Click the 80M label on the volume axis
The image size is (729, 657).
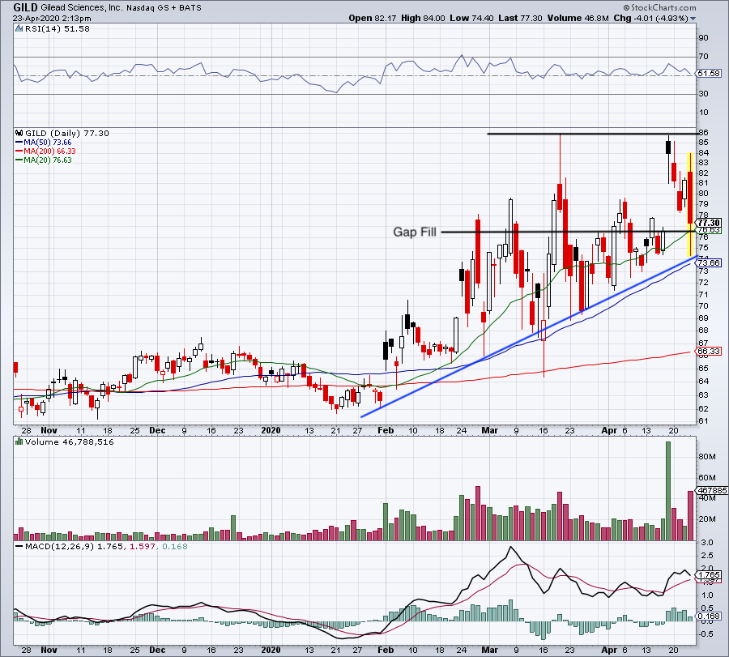[x=707, y=457]
